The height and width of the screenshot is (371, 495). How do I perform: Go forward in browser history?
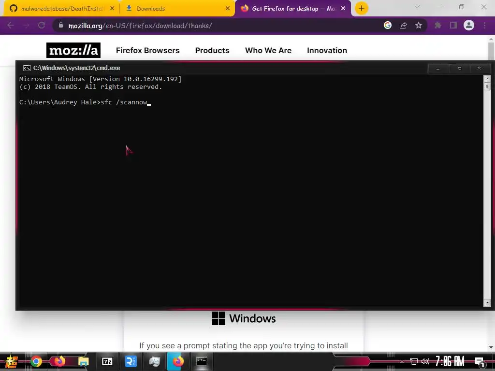[26, 26]
